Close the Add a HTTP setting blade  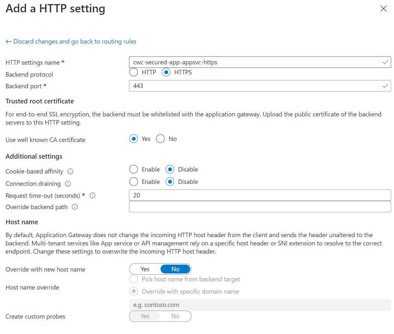(383, 9)
